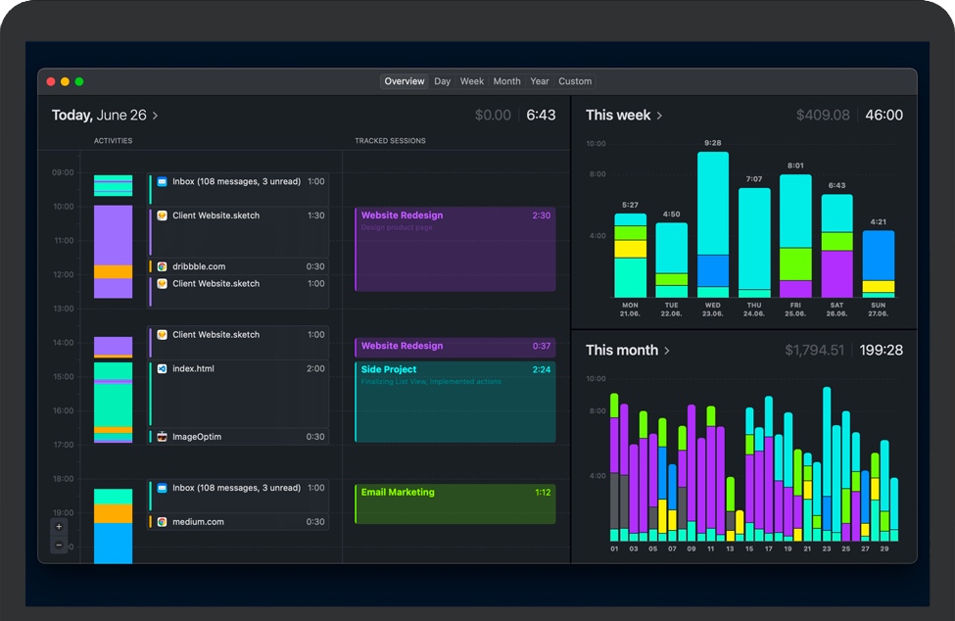The image size is (955, 621).
Task: Click today's total time 6:43
Action: tap(541, 115)
